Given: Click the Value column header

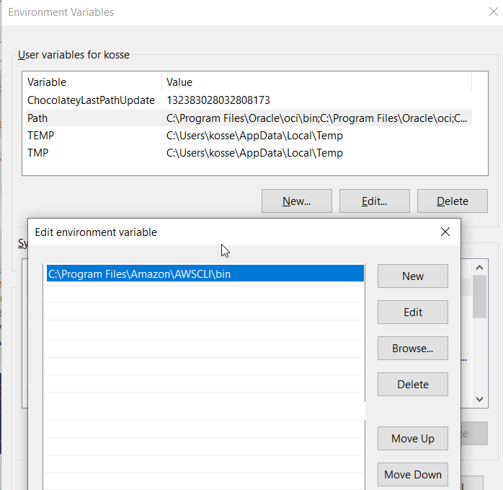Looking at the screenshot, I should 316,82.
